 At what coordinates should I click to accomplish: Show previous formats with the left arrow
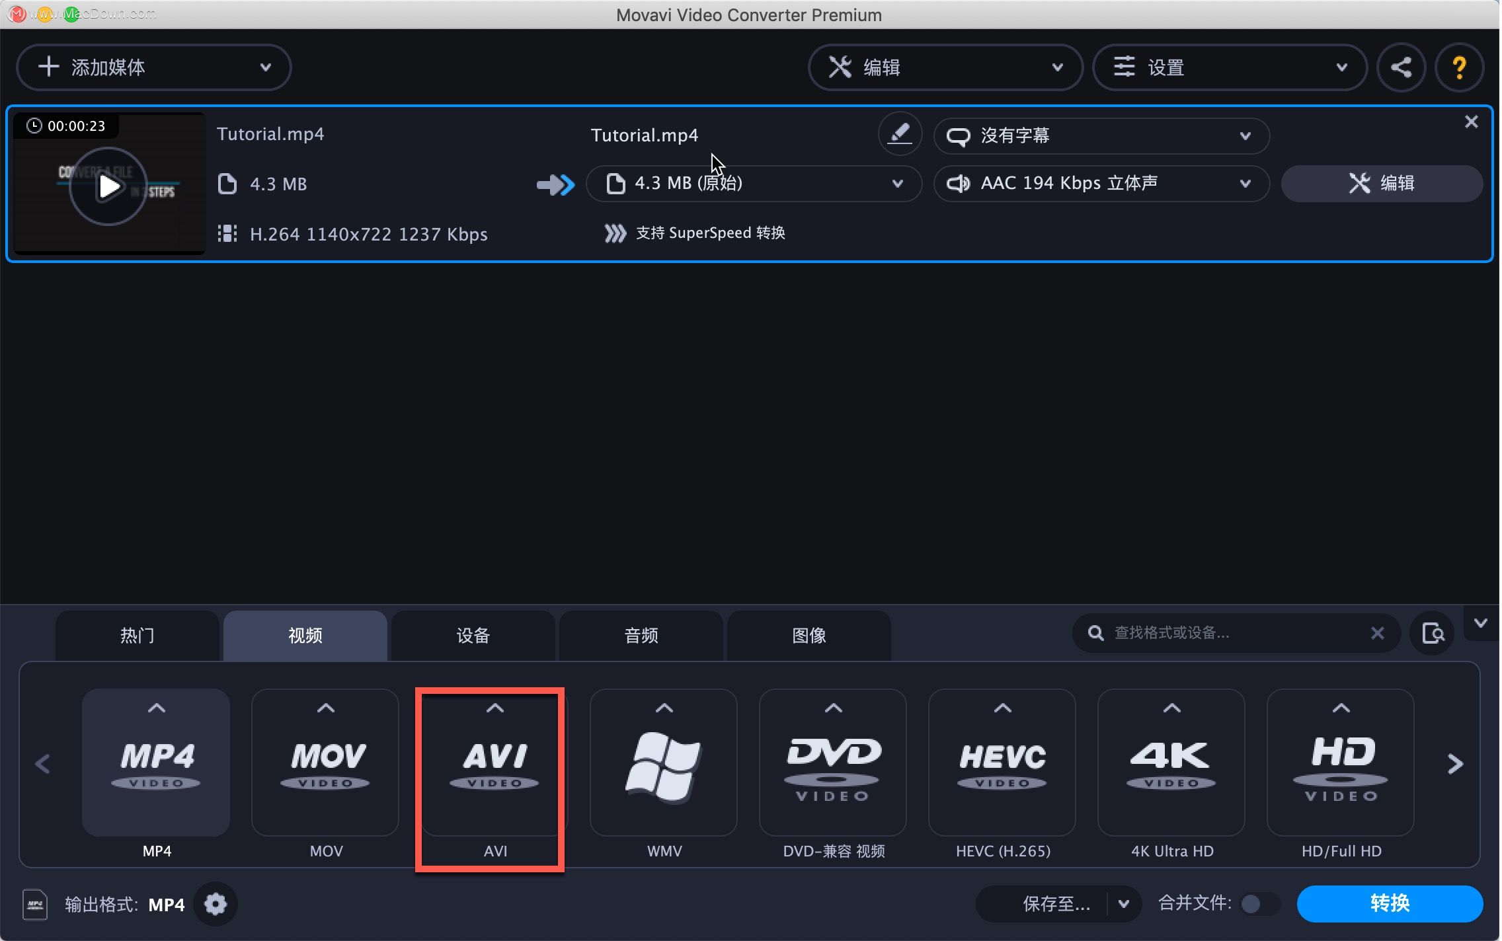(x=44, y=764)
